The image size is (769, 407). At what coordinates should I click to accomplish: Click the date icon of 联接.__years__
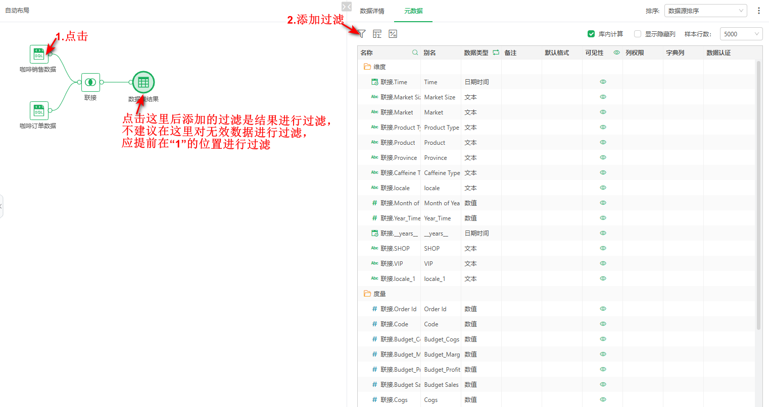coord(374,233)
